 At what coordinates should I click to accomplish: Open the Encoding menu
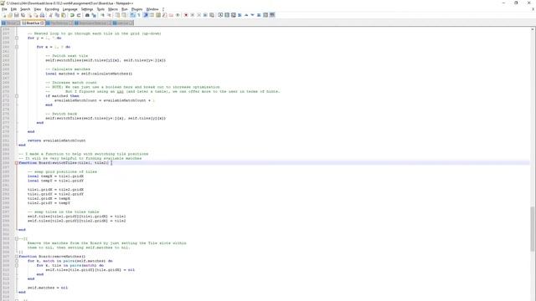[x=52, y=9]
